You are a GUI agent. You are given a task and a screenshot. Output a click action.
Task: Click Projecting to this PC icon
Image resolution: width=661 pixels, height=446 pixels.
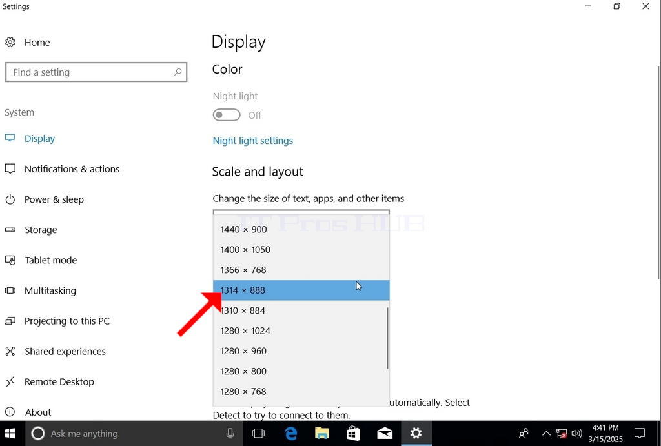[10, 321]
